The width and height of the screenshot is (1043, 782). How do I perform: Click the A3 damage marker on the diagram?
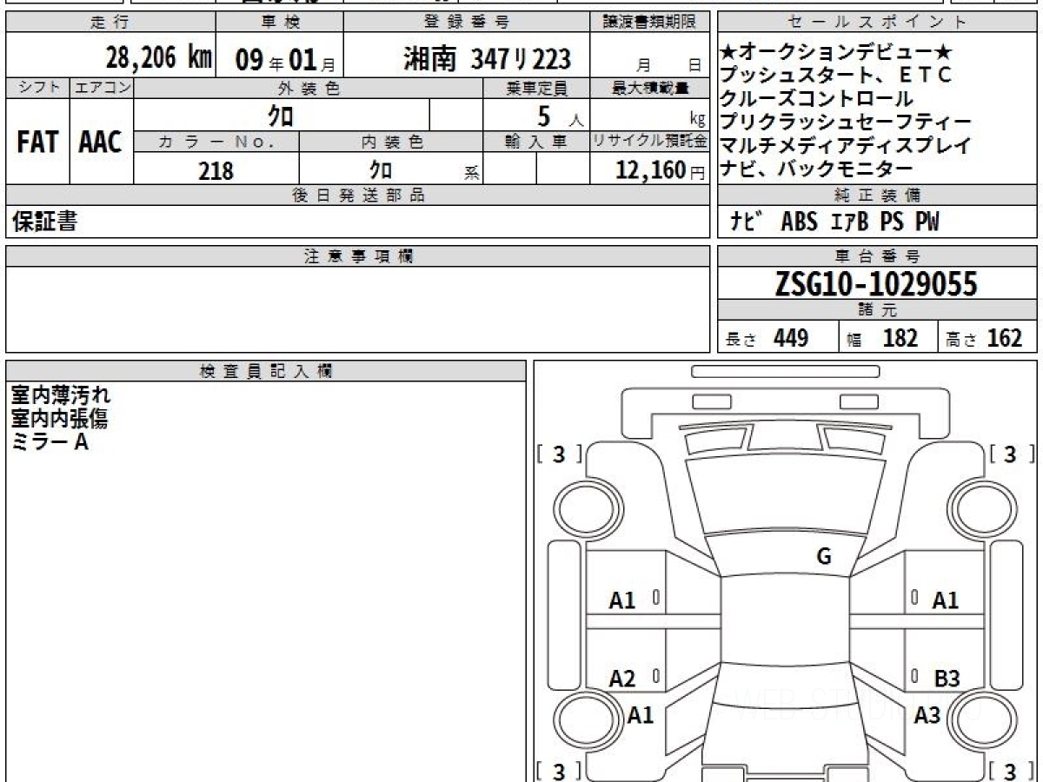pyautogui.click(x=927, y=715)
